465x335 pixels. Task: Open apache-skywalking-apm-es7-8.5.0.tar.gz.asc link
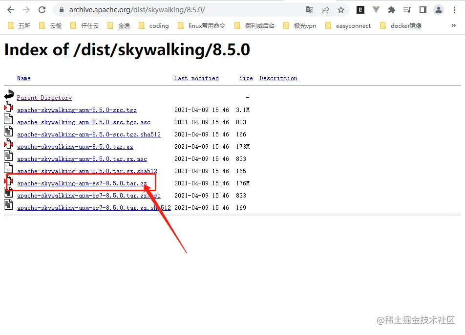[x=89, y=196]
